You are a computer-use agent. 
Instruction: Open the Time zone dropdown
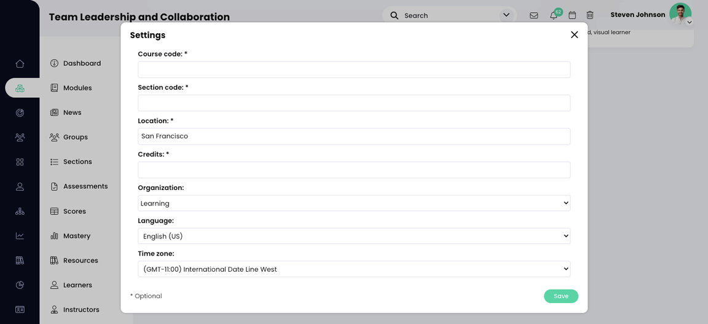pyautogui.click(x=354, y=269)
